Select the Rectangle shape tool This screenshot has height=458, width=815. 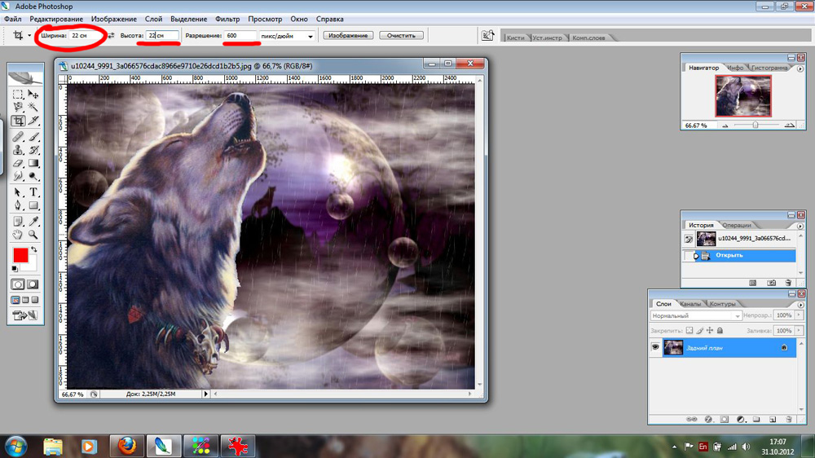point(33,206)
